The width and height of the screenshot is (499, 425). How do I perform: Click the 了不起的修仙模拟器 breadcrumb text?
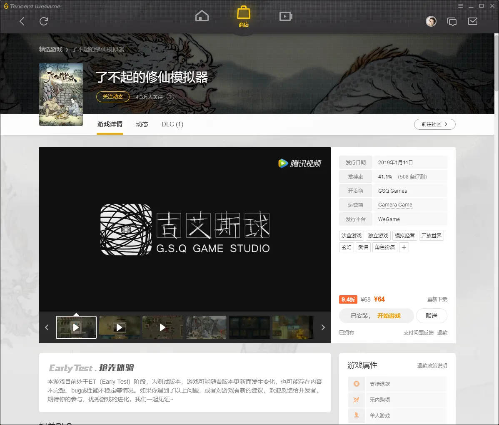[x=98, y=49]
